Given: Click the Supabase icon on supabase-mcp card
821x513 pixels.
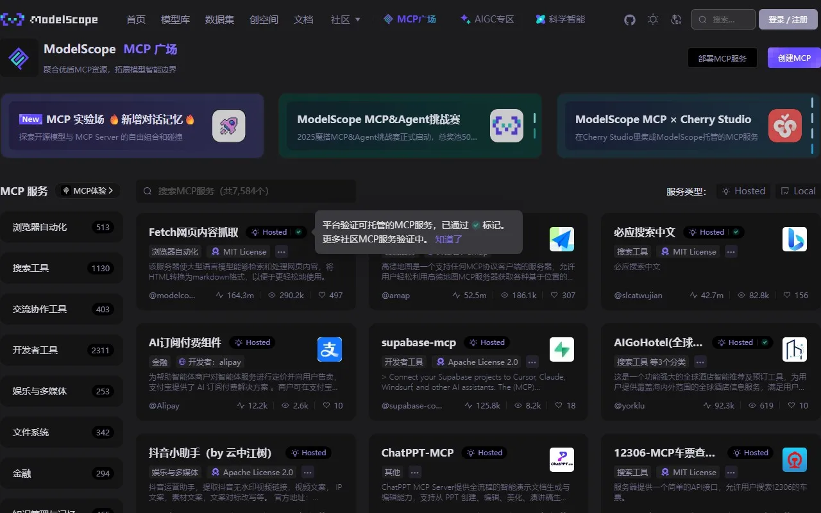Looking at the screenshot, I should tap(562, 349).
